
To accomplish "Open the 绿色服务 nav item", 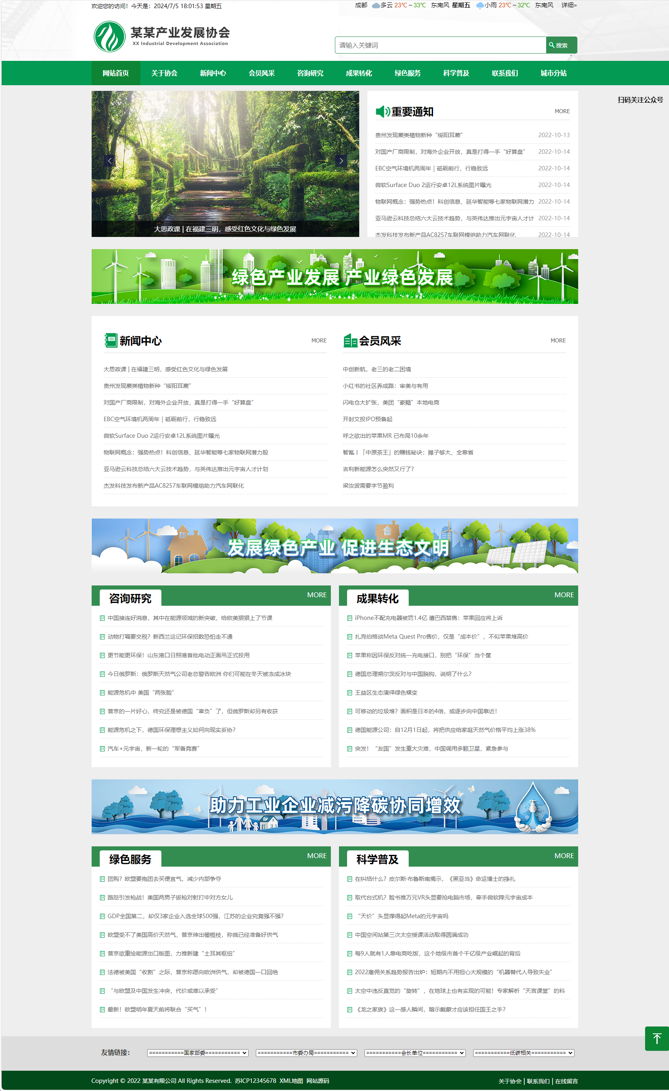I will 408,73.
